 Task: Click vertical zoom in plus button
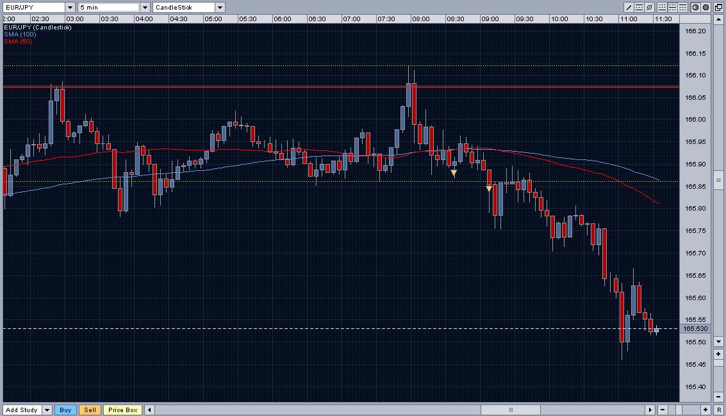[718, 354]
